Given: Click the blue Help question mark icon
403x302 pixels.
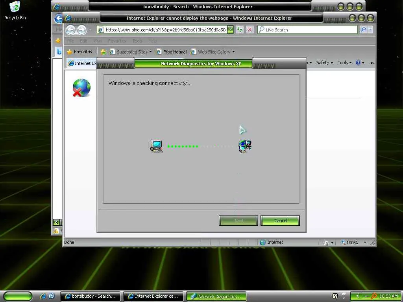Looking at the screenshot, I should (358, 63).
